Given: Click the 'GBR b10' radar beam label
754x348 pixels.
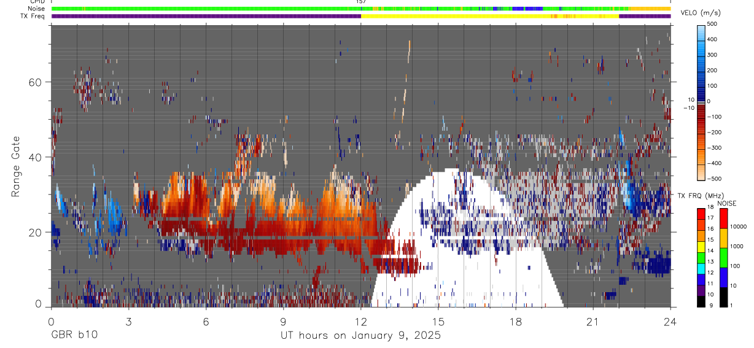Looking at the screenshot, I should (73, 335).
